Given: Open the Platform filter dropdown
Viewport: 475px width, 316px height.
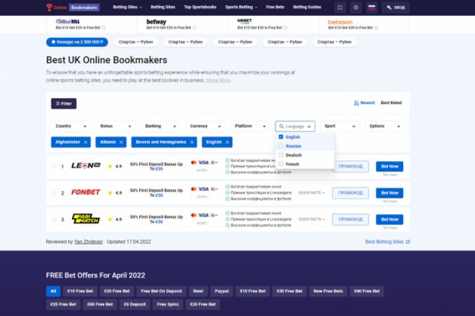Looking at the screenshot, I should pyautogui.click(x=250, y=126).
